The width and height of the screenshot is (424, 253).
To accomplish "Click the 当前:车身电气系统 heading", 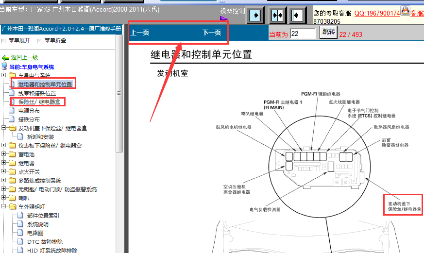I will coord(32,67).
